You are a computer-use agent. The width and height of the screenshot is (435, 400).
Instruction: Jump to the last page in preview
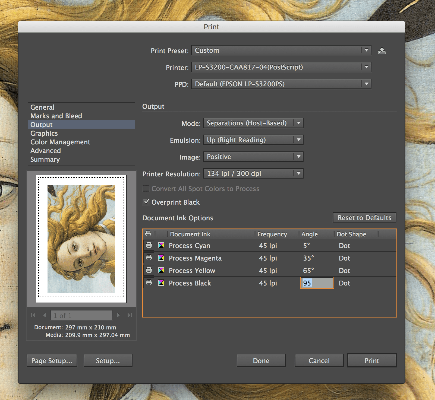(x=130, y=315)
